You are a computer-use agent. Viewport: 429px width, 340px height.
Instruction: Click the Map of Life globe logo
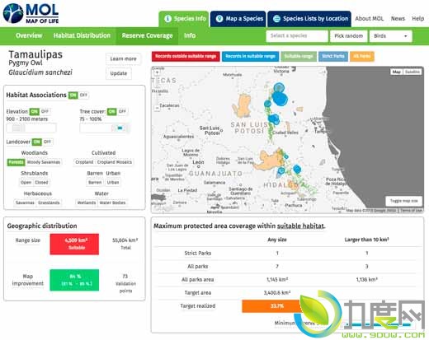click(x=13, y=13)
